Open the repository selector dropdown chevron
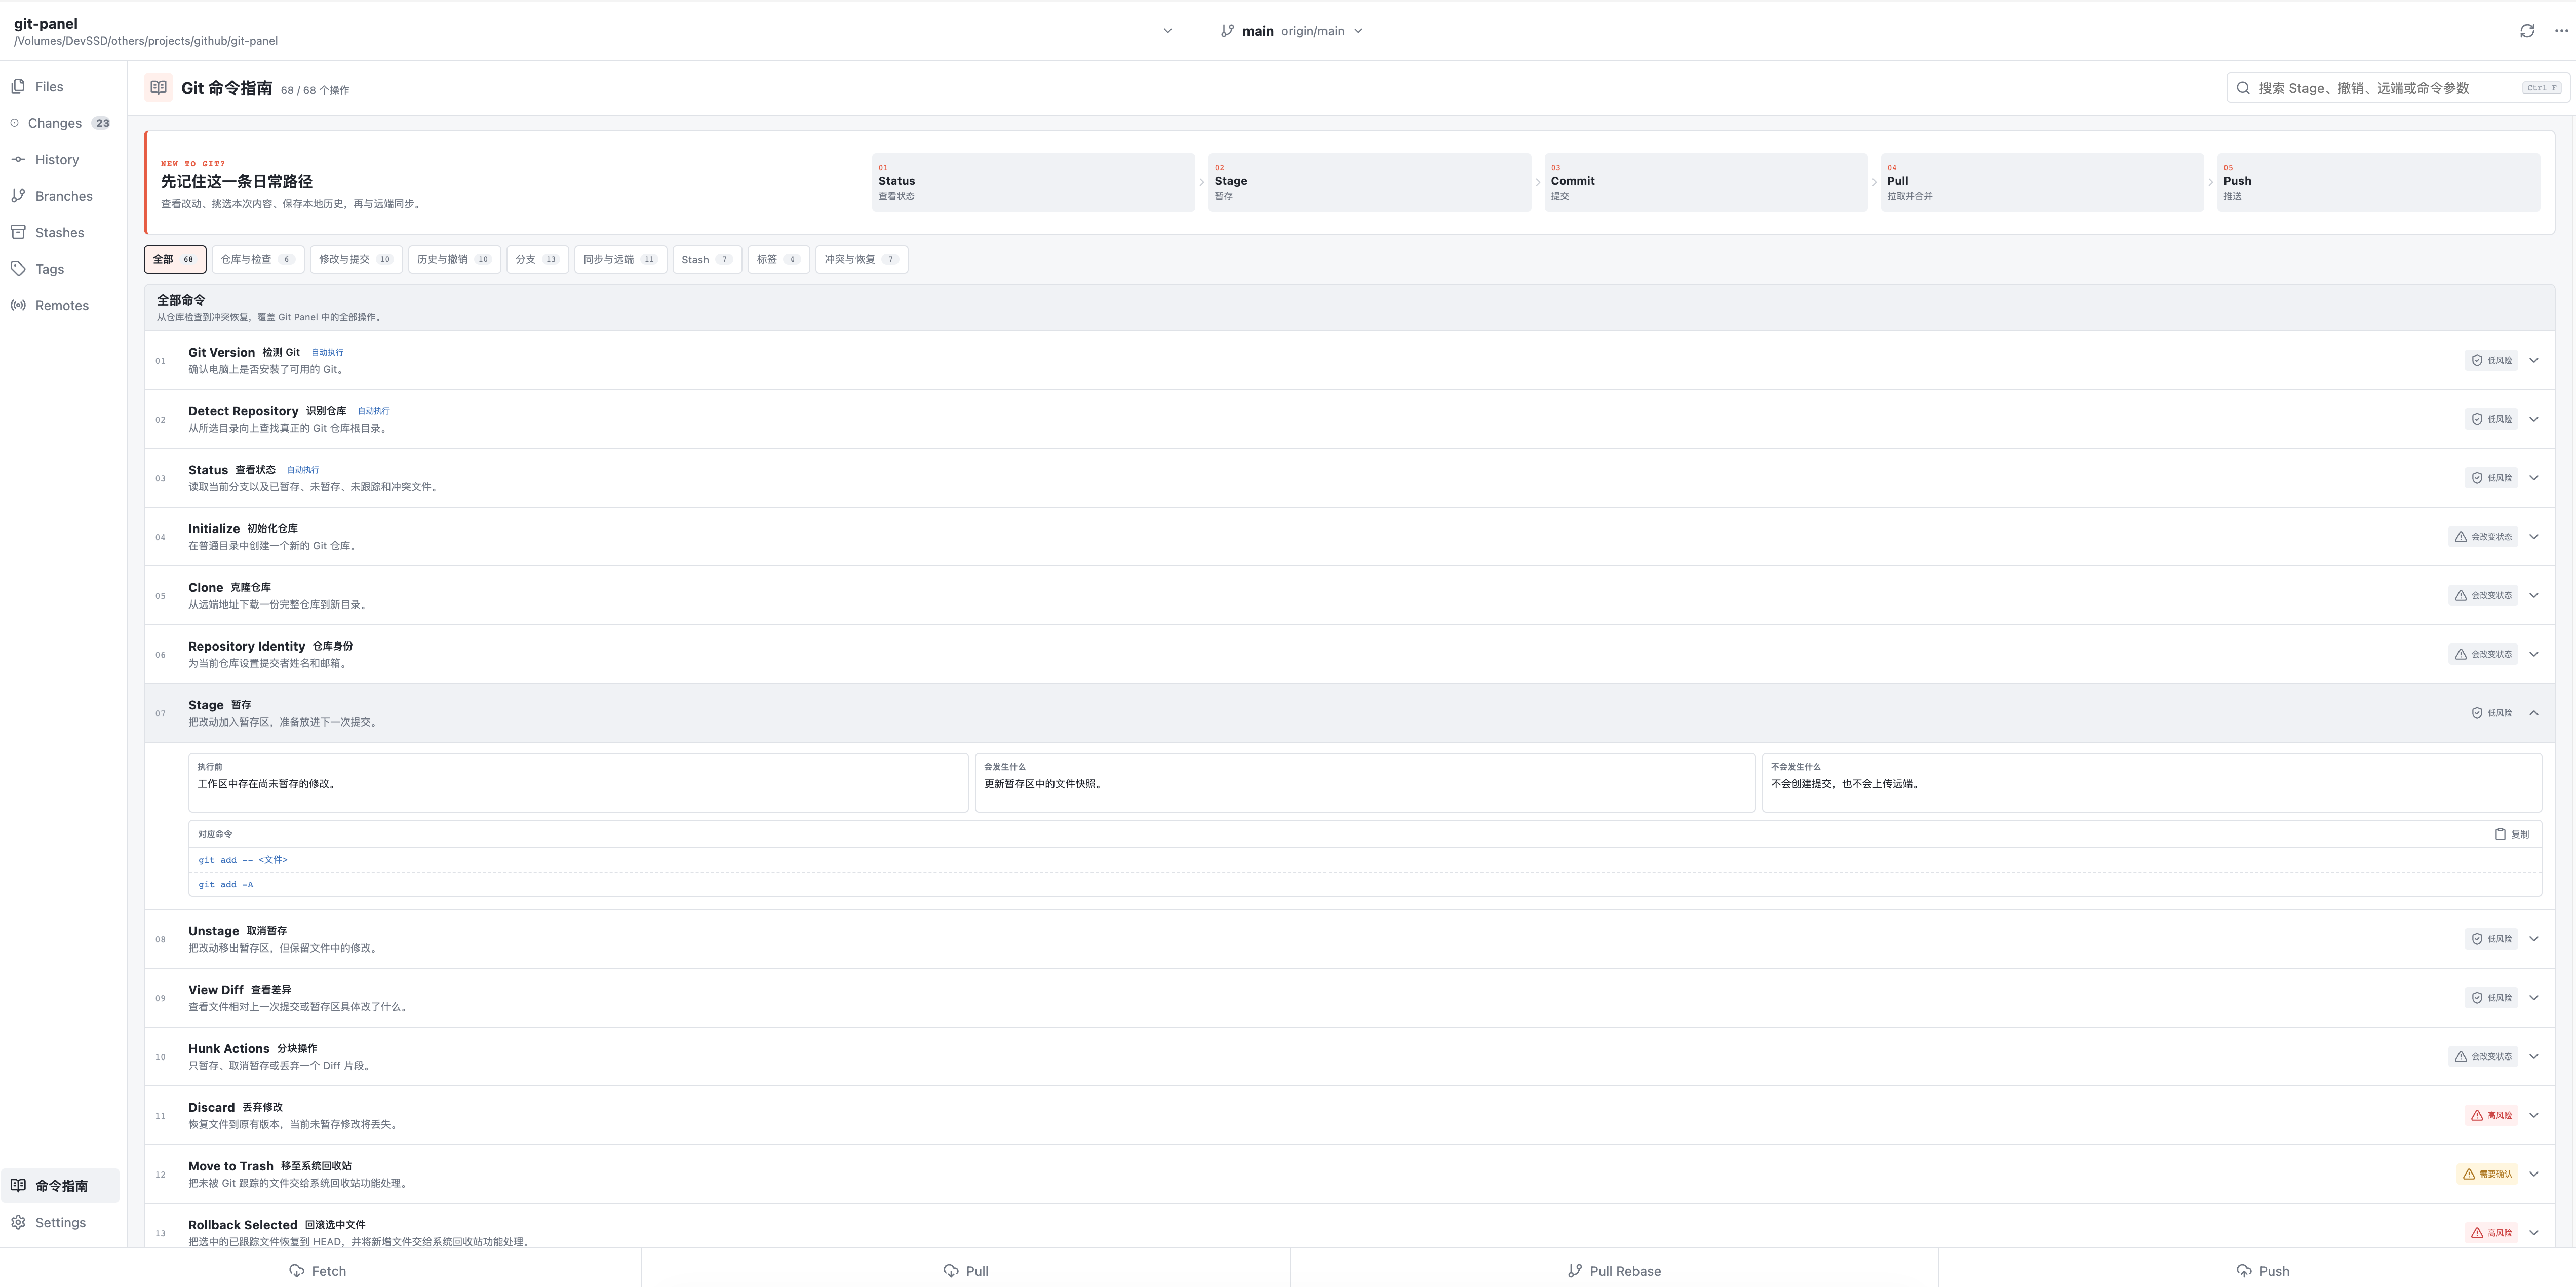Screen dimensions: 2576x1287 point(1167,31)
